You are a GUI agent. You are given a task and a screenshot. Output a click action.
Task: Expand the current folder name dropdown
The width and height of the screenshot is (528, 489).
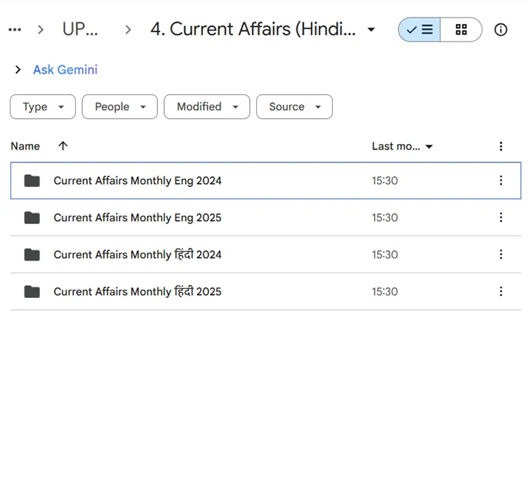pyautogui.click(x=371, y=30)
